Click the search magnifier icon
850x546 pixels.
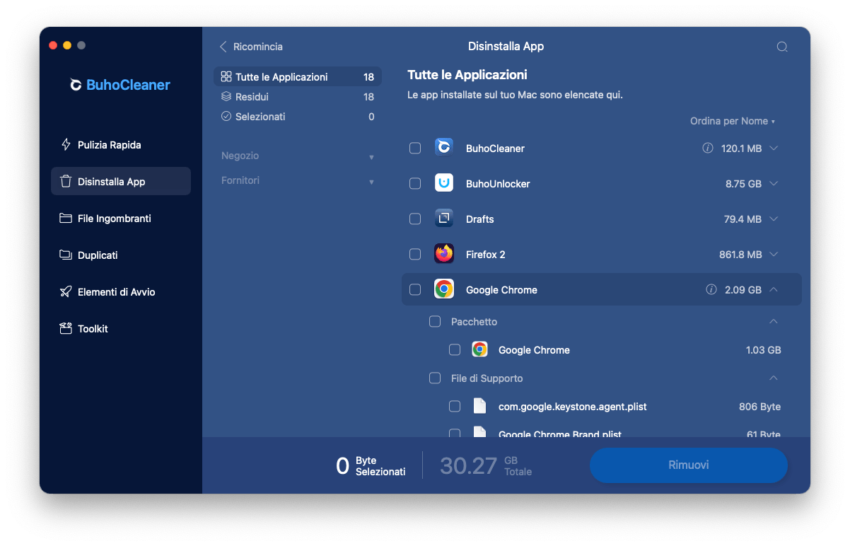pyautogui.click(x=781, y=47)
